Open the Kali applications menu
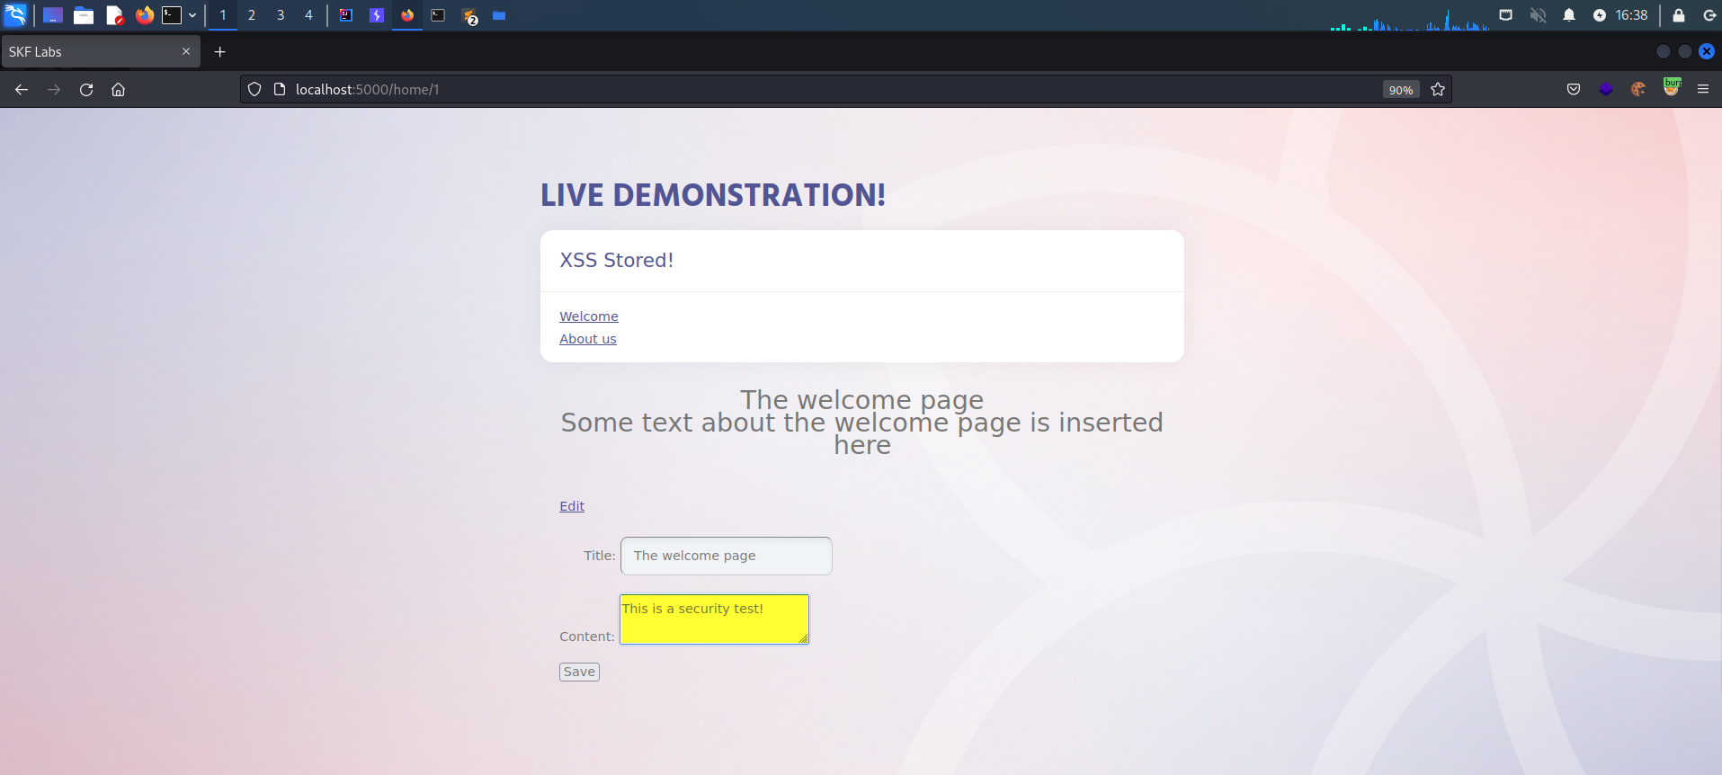 pyautogui.click(x=15, y=14)
